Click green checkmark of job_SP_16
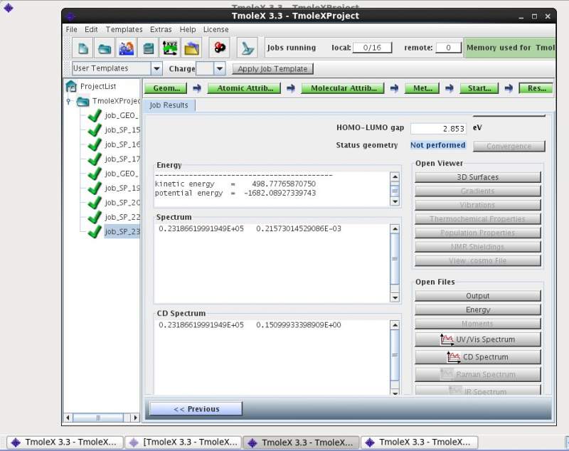 click(95, 144)
